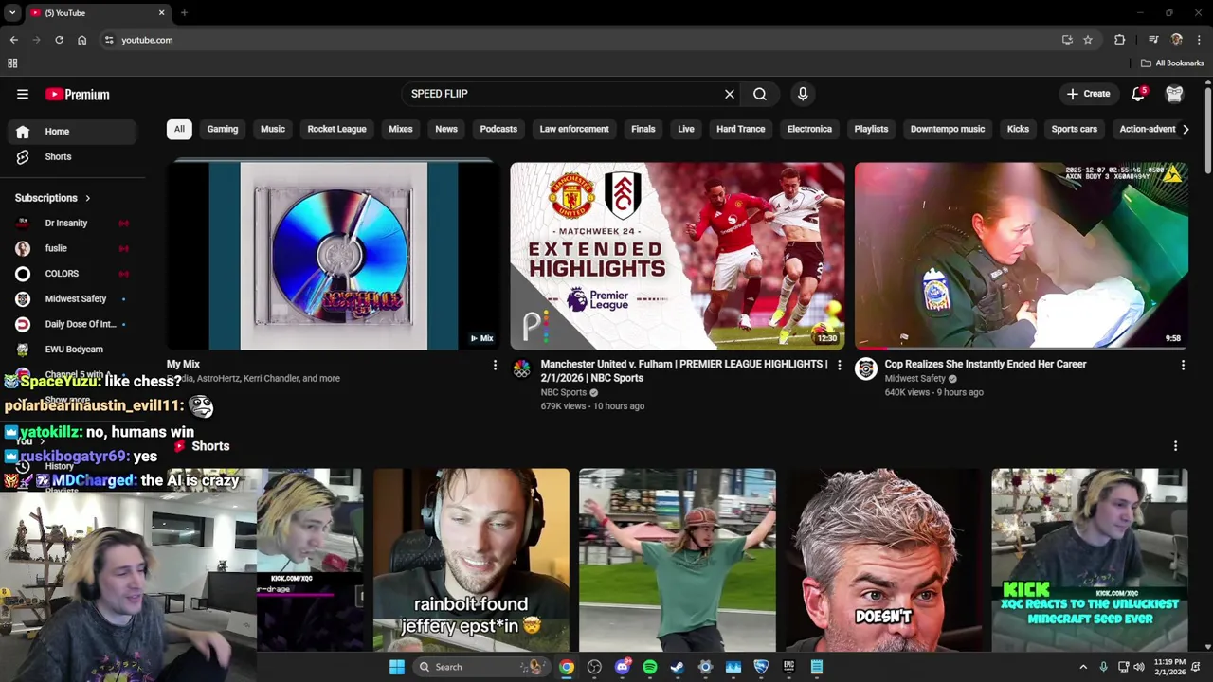Click browser back arrow
The height and width of the screenshot is (682, 1213).
13,40
